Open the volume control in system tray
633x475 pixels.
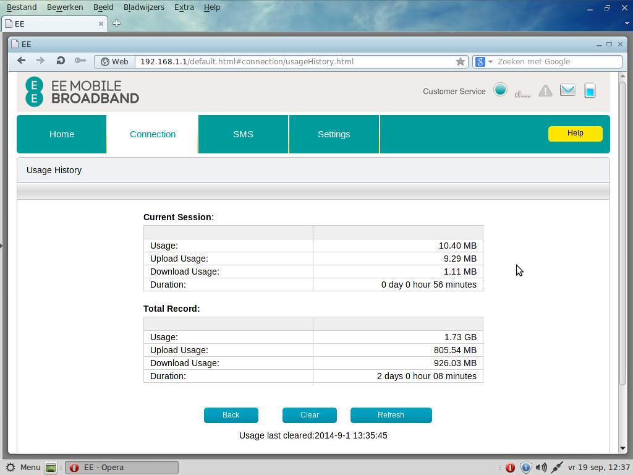coord(541,468)
